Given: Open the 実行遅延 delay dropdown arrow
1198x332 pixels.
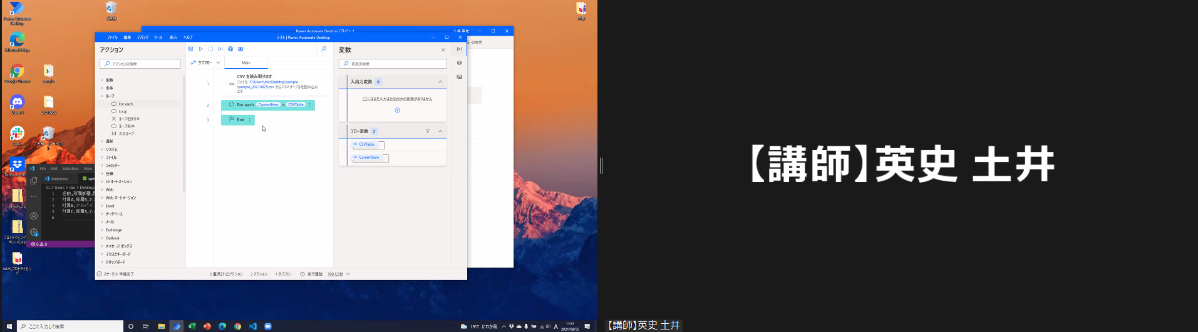Looking at the screenshot, I should (x=348, y=274).
